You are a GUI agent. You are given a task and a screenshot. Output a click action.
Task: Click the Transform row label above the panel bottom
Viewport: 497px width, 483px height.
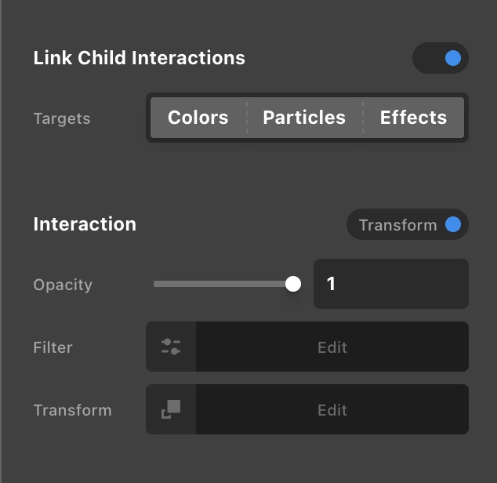[72, 410]
